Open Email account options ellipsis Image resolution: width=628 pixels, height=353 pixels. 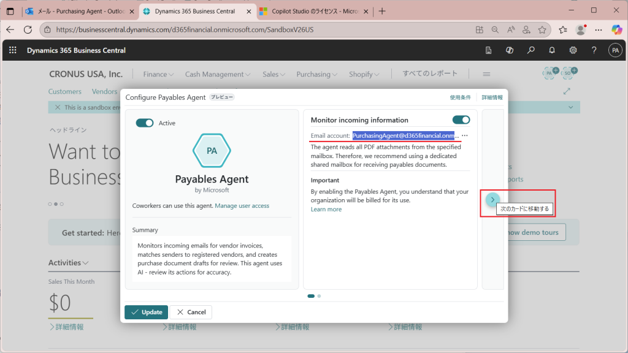click(465, 135)
